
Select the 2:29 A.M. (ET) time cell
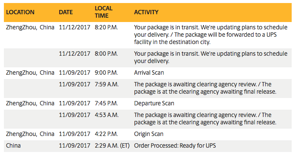click(x=112, y=146)
